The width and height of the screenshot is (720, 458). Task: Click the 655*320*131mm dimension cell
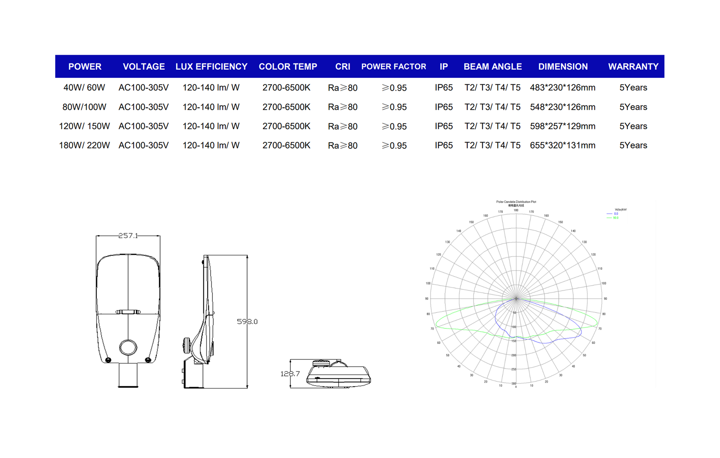click(x=562, y=146)
